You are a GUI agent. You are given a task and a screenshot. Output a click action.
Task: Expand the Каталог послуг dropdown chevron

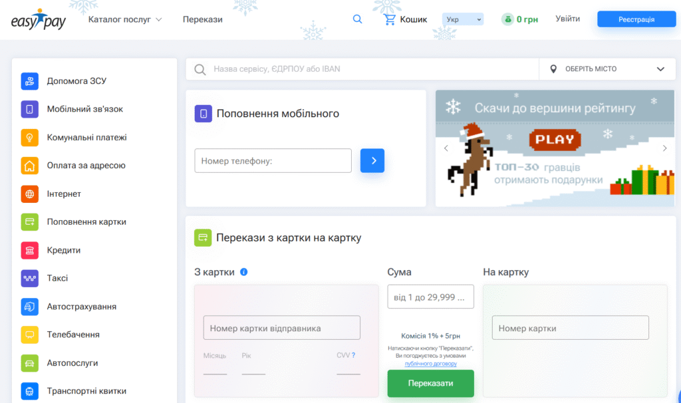160,19
